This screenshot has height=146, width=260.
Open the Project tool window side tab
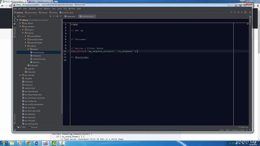click(15, 20)
